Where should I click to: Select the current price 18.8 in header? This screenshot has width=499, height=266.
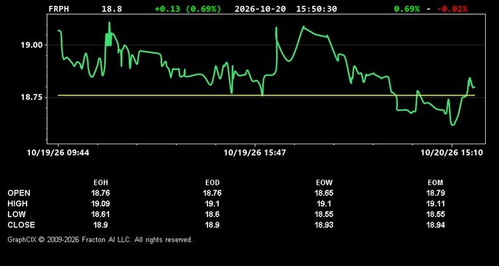[112, 9]
